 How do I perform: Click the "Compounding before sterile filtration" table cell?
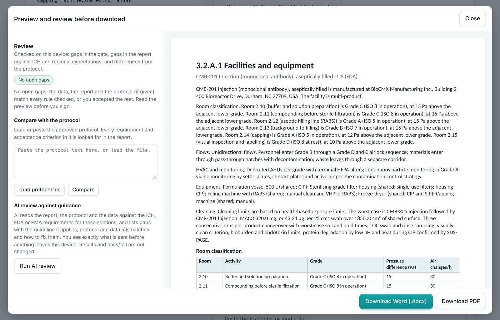point(265,286)
